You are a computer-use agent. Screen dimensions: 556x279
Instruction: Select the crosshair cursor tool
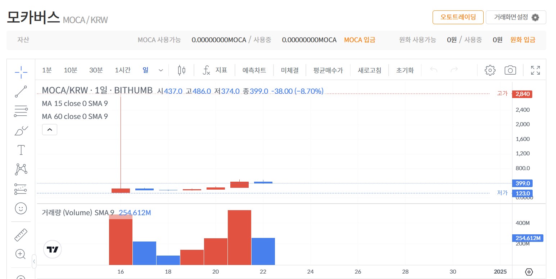[x=21, y=72]
